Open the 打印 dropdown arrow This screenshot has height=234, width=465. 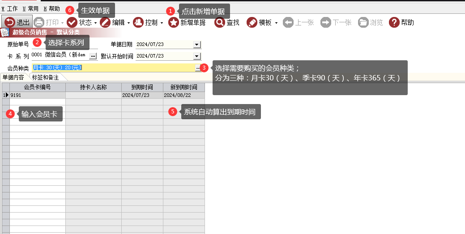(x=63, y=23)
